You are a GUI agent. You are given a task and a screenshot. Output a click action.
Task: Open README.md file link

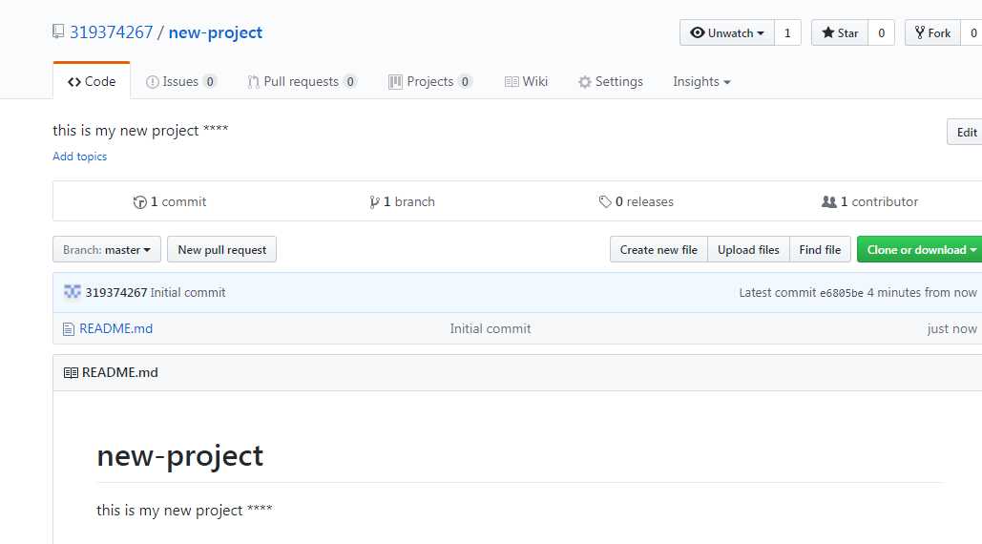tap(115, 328)
